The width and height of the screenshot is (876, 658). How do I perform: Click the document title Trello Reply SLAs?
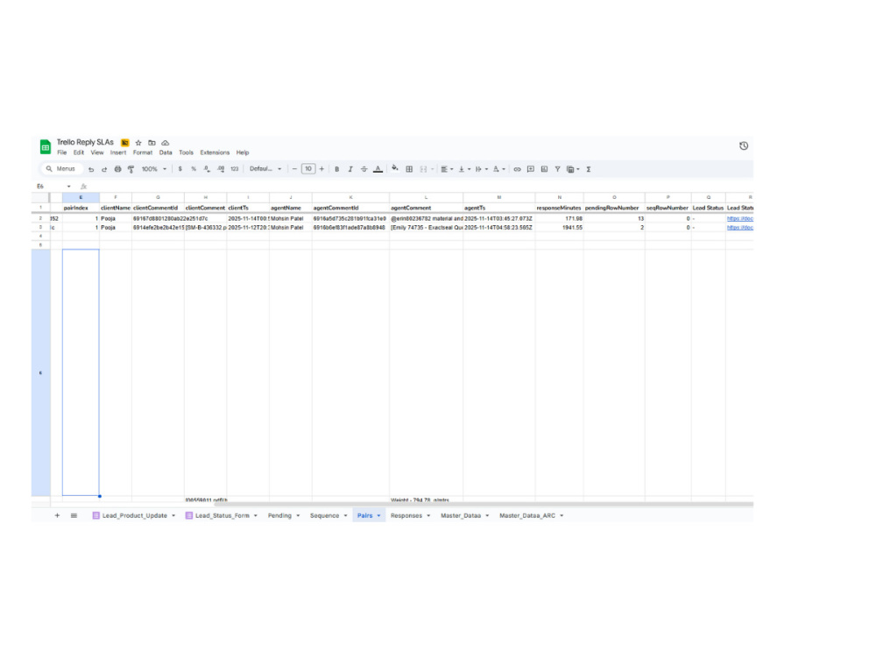pyautogui.click(x=85, y=143)
